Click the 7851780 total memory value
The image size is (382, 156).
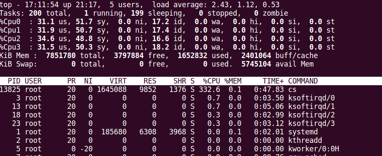(61, 56)
